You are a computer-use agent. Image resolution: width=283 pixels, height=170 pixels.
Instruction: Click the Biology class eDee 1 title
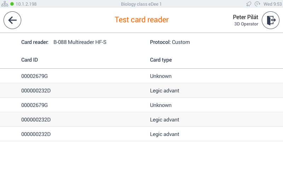click(141, 4)
